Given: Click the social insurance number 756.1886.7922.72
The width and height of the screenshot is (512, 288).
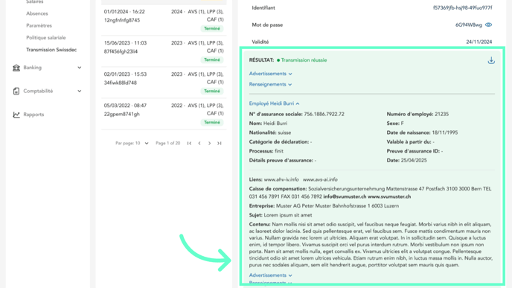Looking at the screenshot, I should coord(324,114).
